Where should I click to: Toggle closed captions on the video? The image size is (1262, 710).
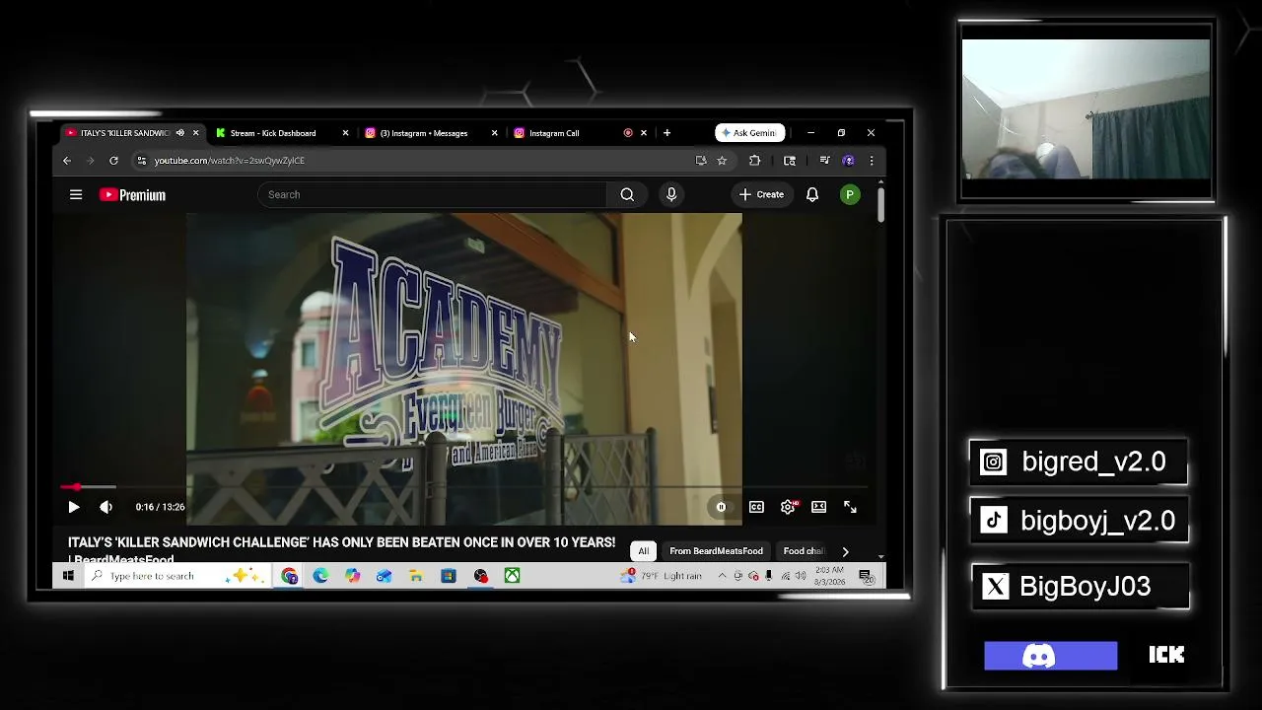point(756,507)
